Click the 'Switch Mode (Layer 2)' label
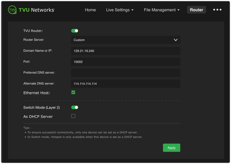The height and width of the screenshot is (164, 231). 42,108
